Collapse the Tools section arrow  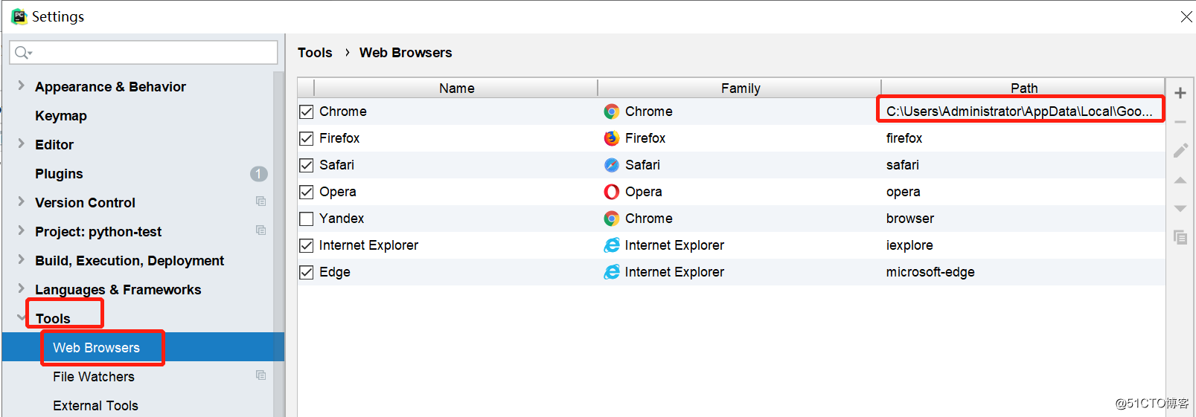click(21, 317)
